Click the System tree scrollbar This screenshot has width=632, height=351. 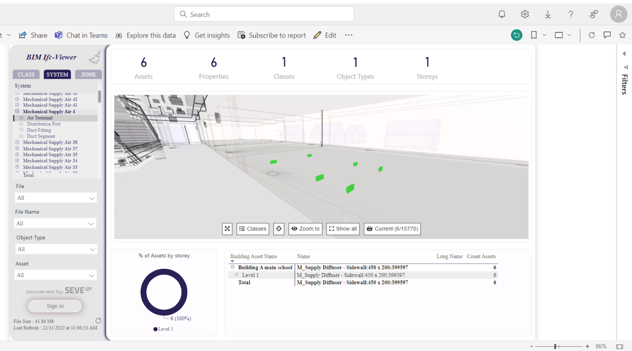tap(100, 96)
